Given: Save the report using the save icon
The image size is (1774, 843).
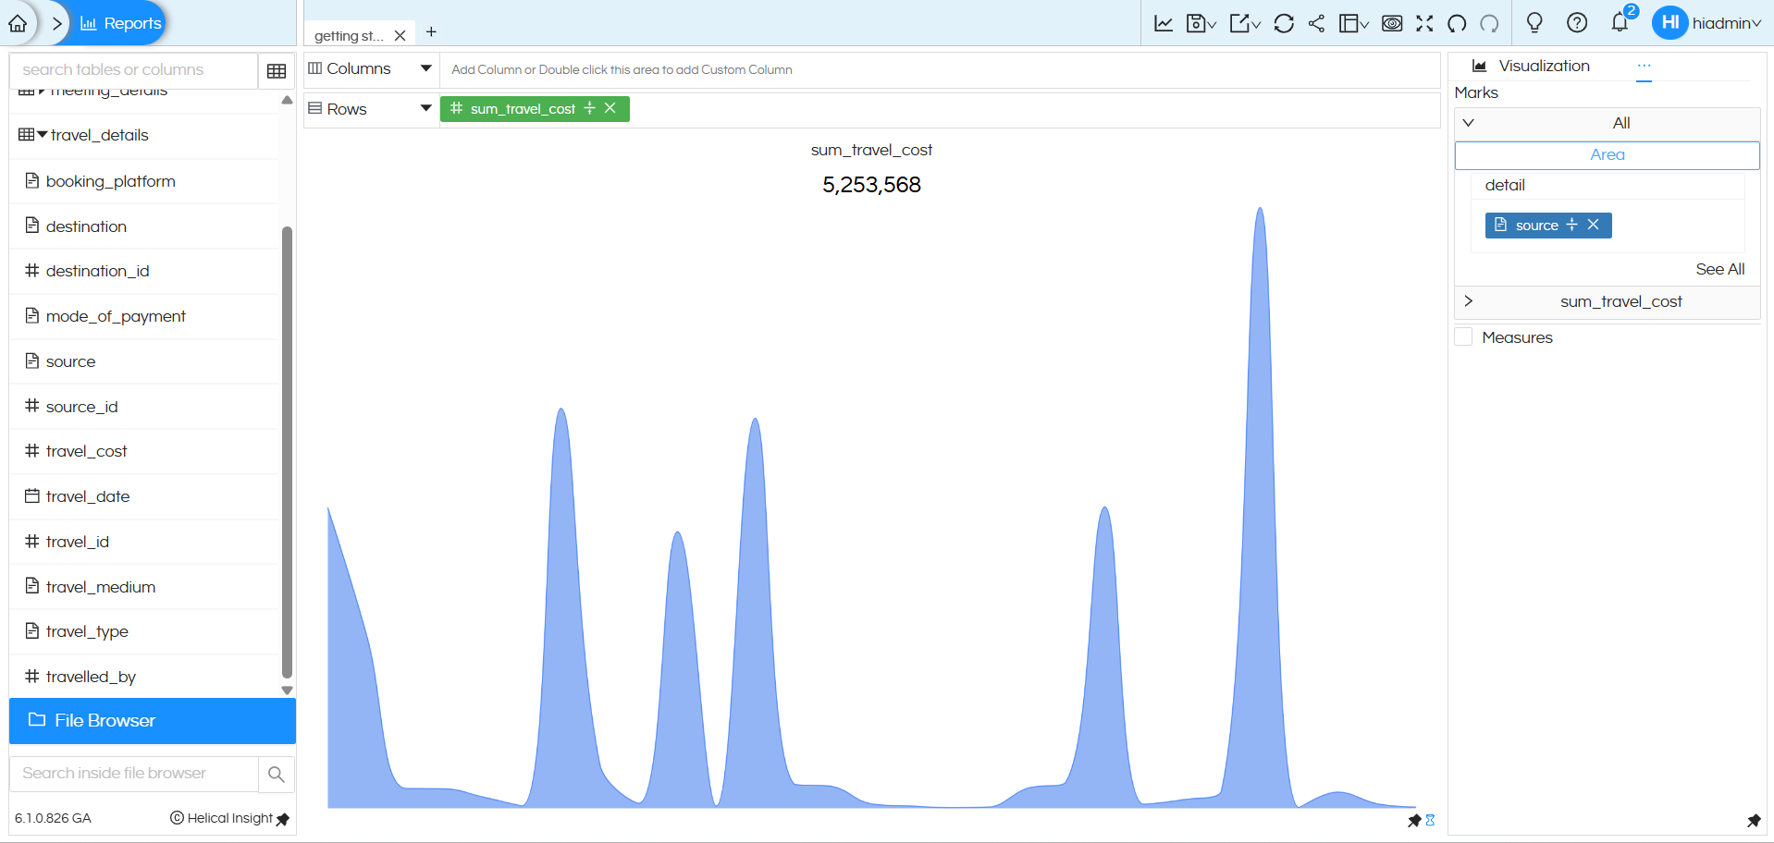Looking at the screenshot, I should (1197, 23).
